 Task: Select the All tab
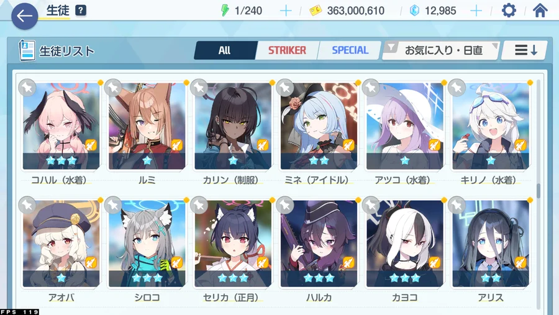(225, 50)
